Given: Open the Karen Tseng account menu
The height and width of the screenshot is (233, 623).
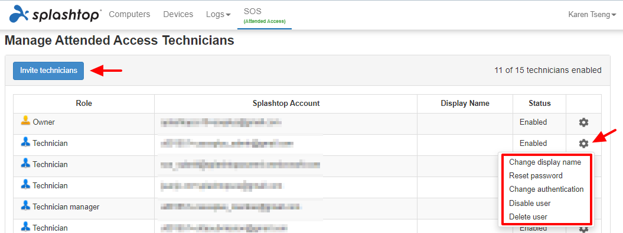Looking at the screenshot, I should (x=592, y=14).
